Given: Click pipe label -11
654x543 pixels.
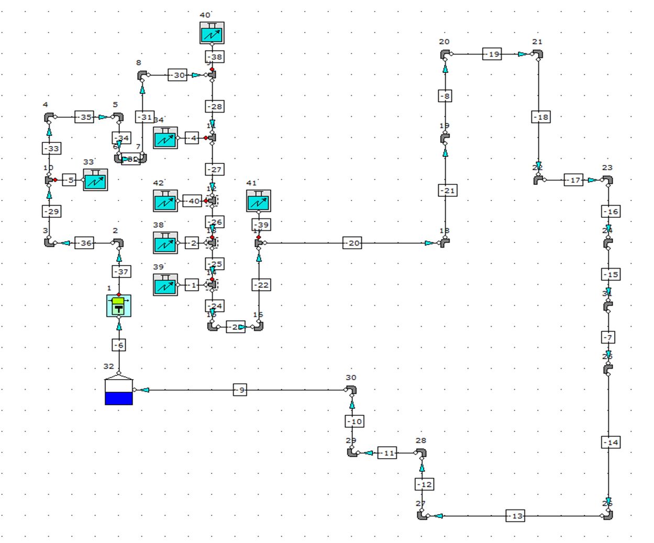Looking at the screenshot, I should click(x=387, y=452).
